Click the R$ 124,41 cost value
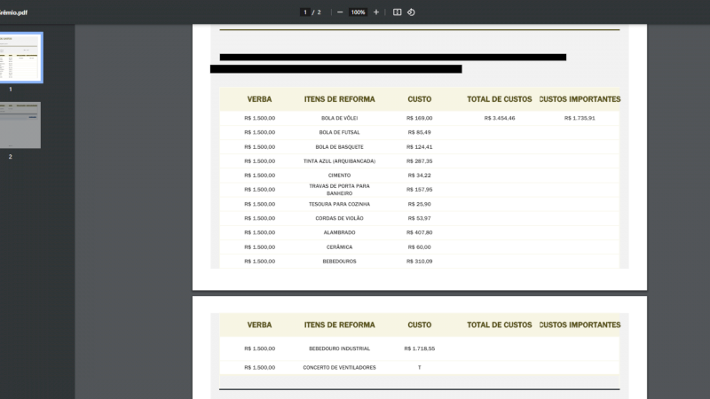This screenshot has height=399, width=710. pyautogui.click(x=419, y=146)
